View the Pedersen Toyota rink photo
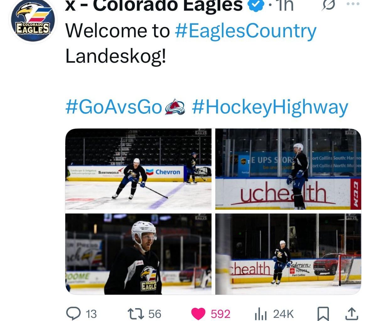Viewport: 370px width, 321px height. pyautogui.click(x=288, y=254)
